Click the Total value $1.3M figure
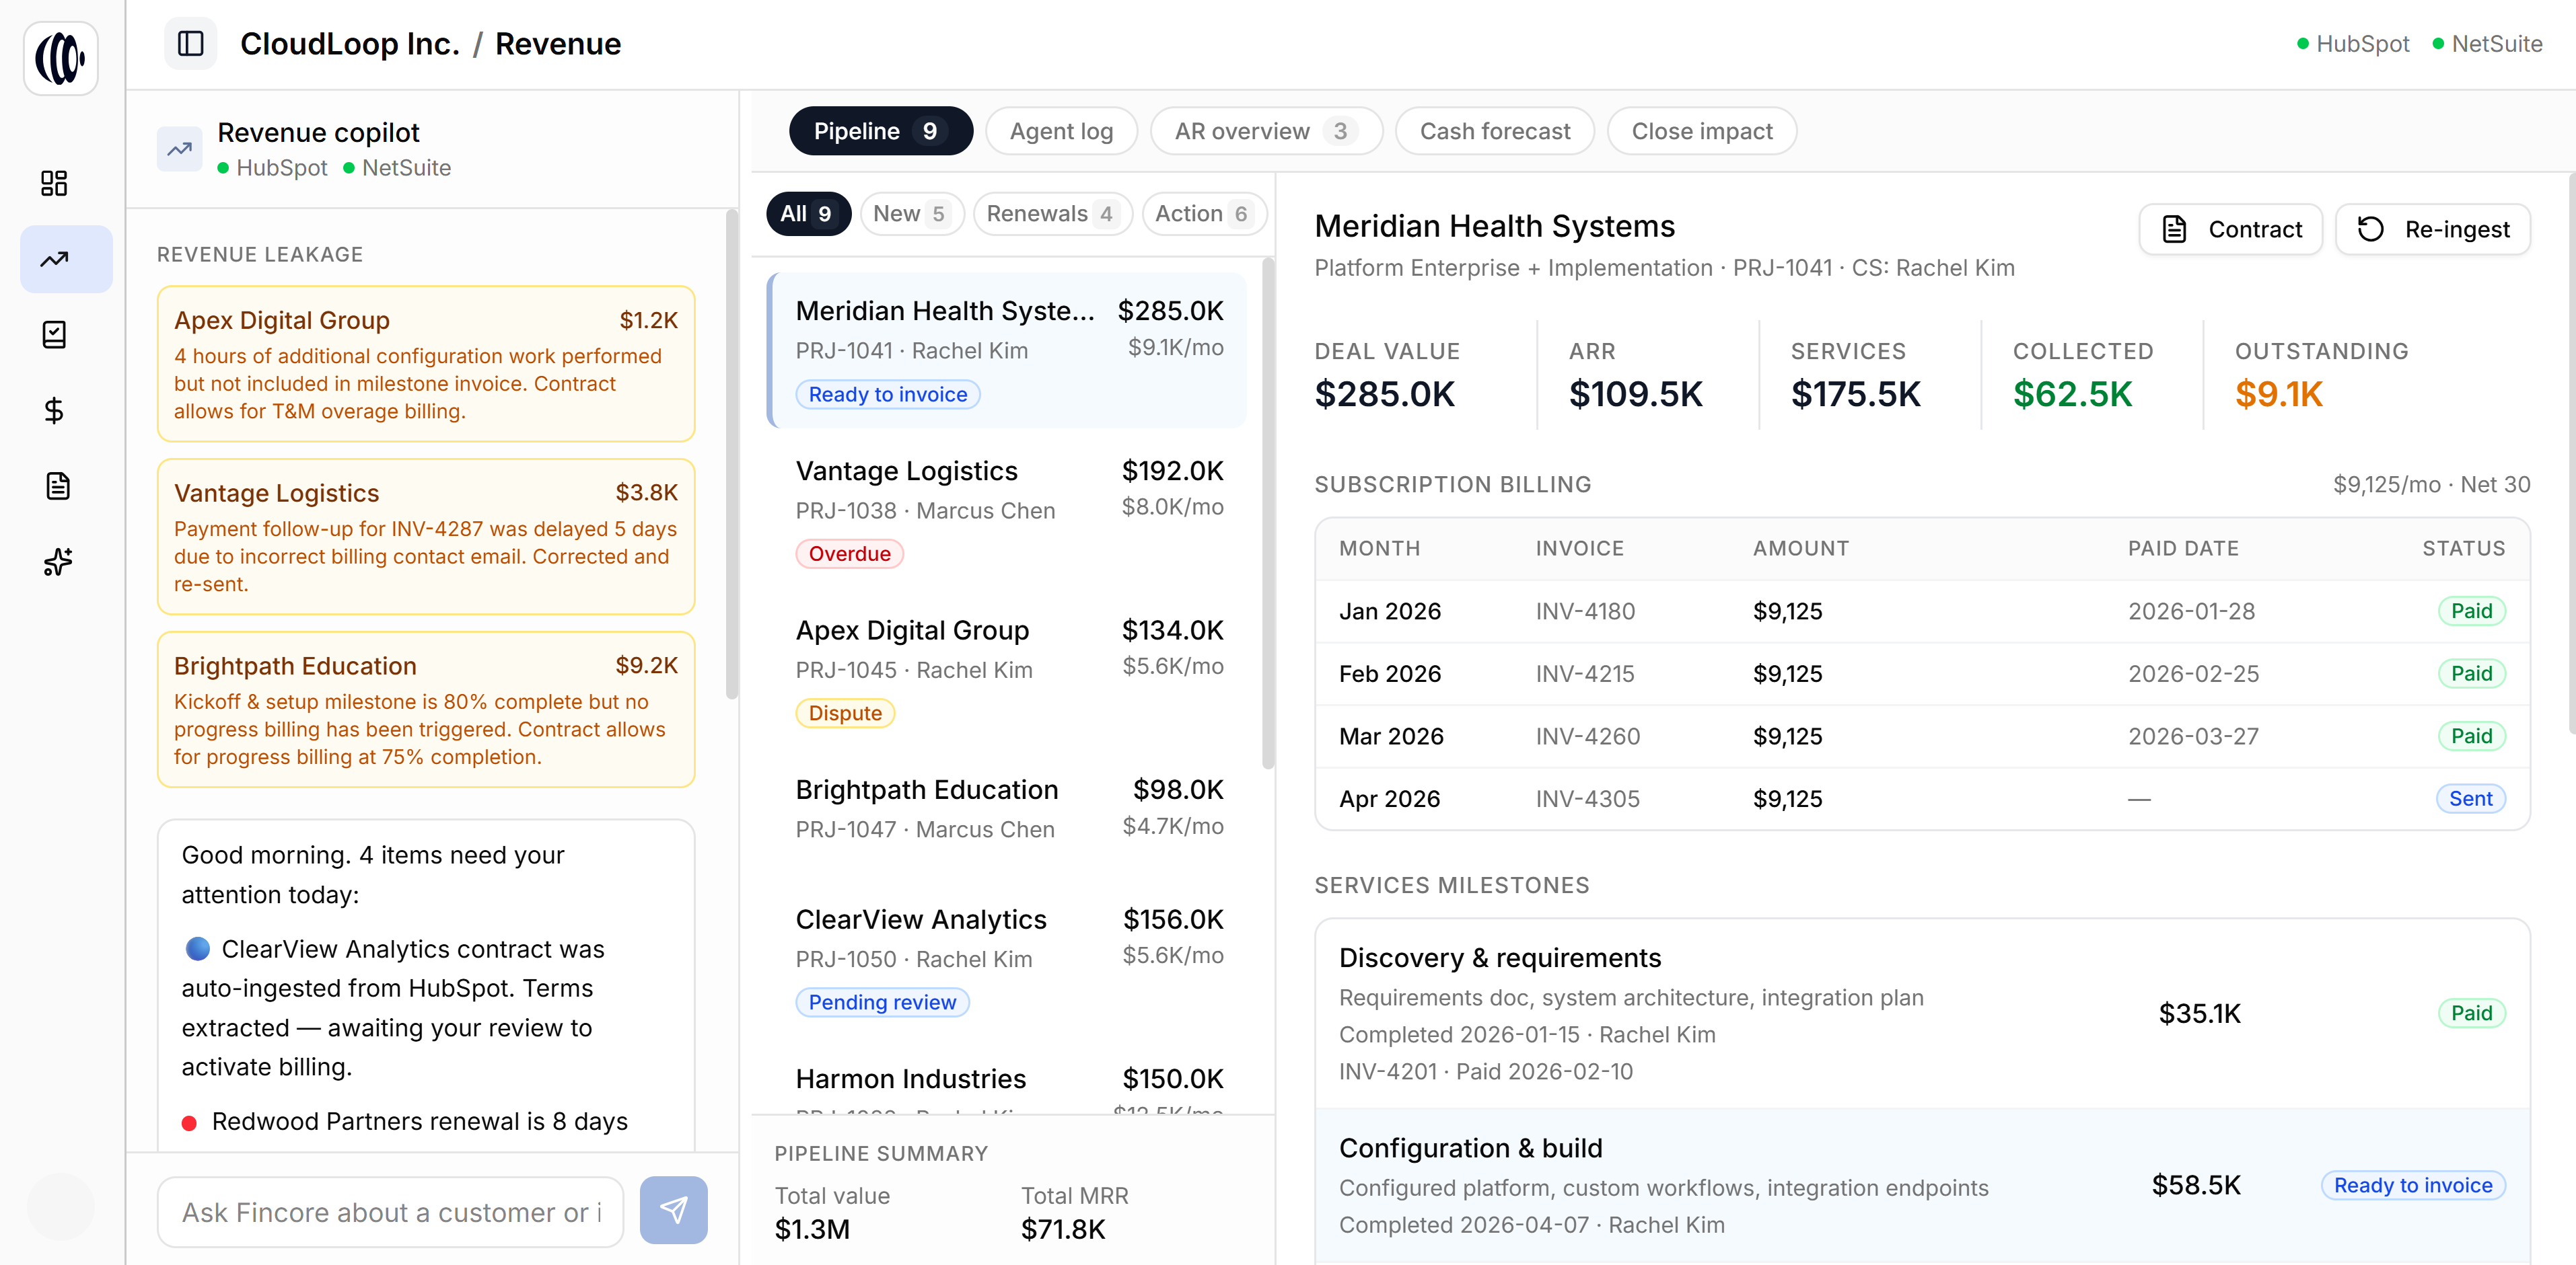Screen dimensions: 2576x1265 click(x=812, y=1229)
